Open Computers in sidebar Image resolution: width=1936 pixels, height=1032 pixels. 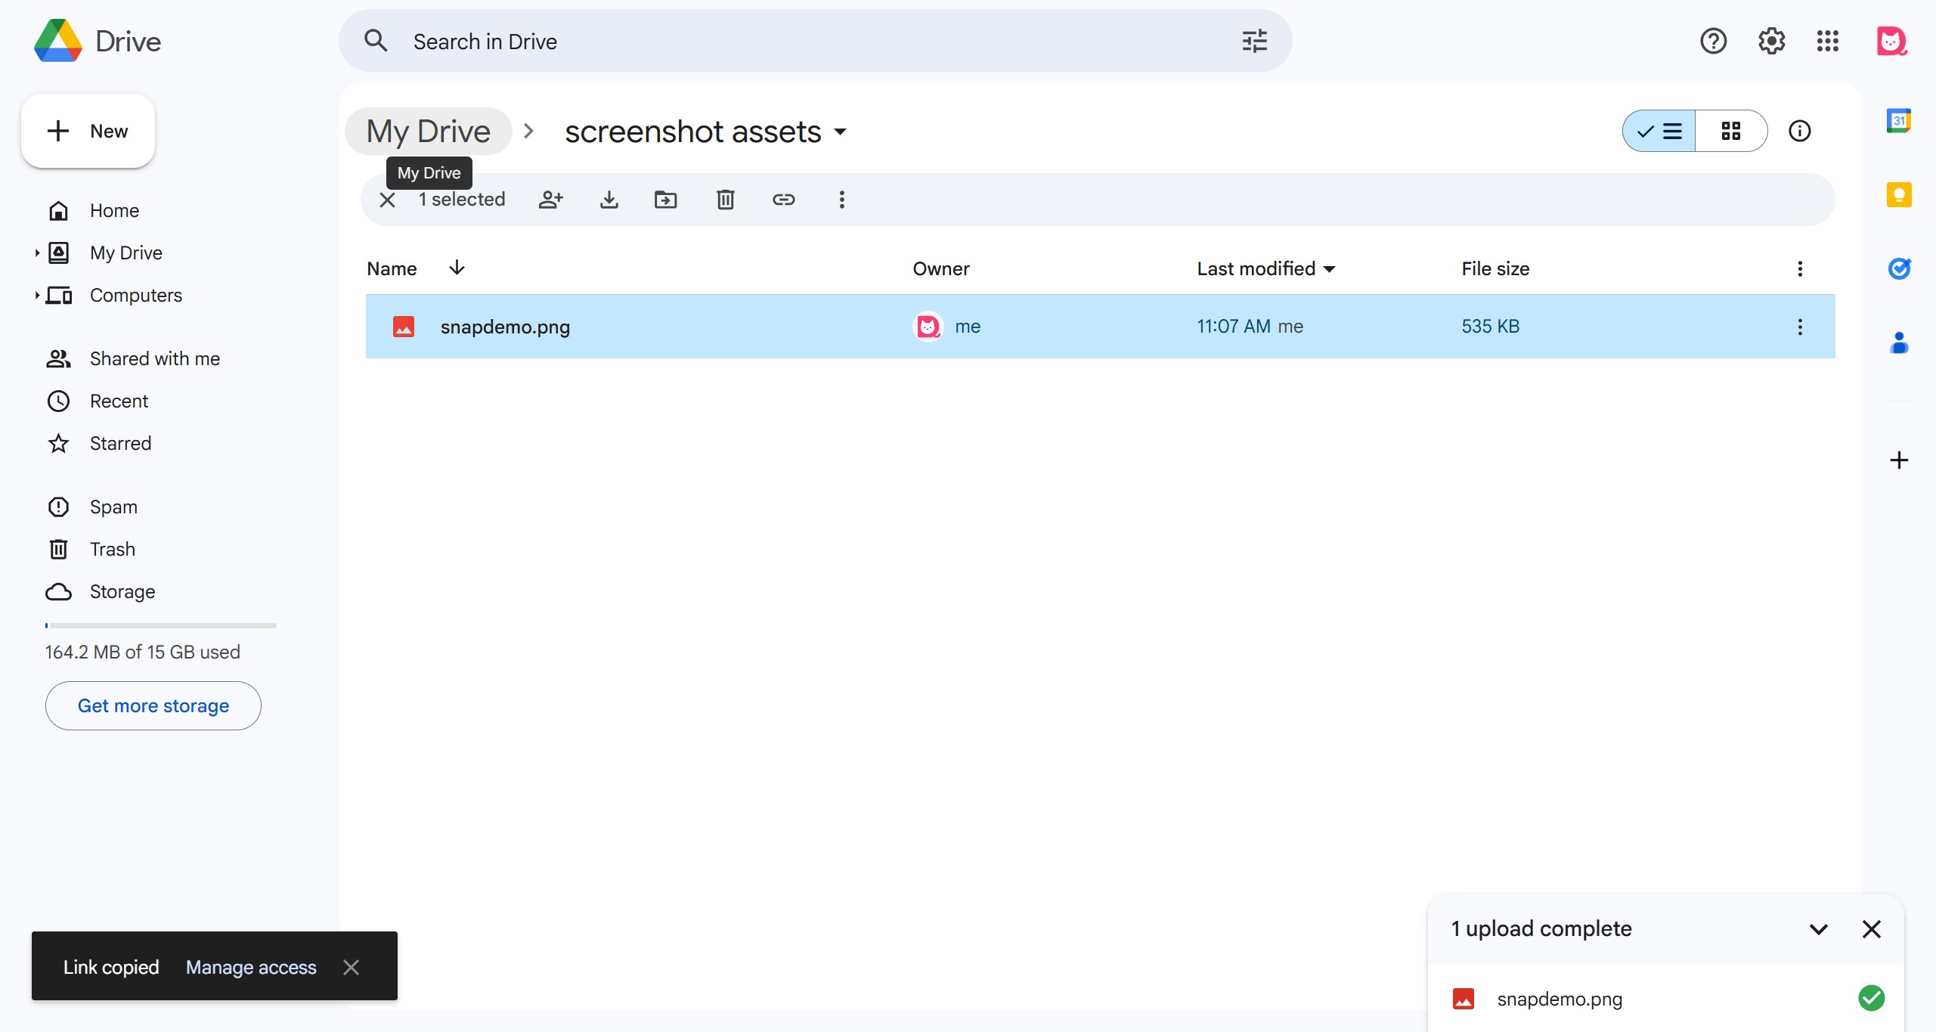coord(136,295)
